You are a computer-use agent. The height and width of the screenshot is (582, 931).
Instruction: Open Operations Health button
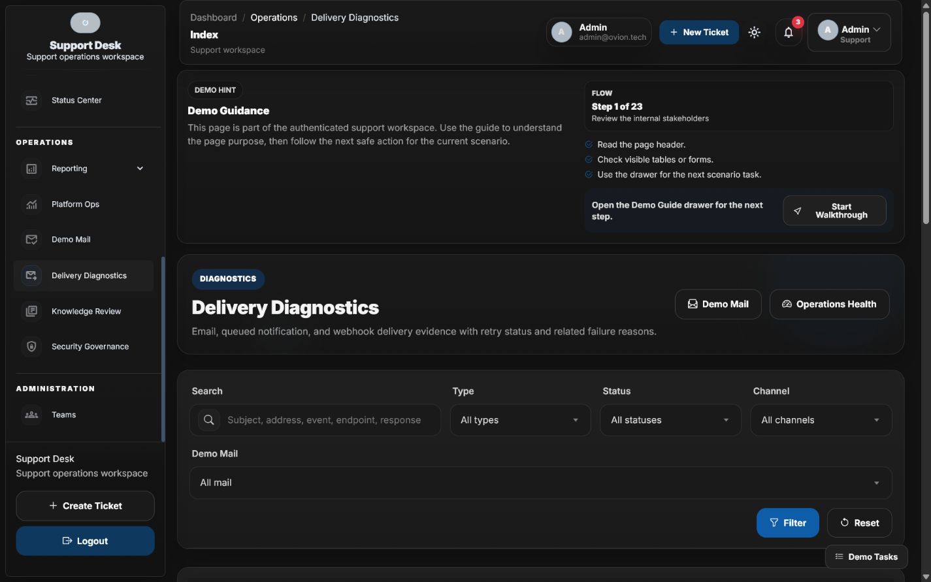(829, 304)
